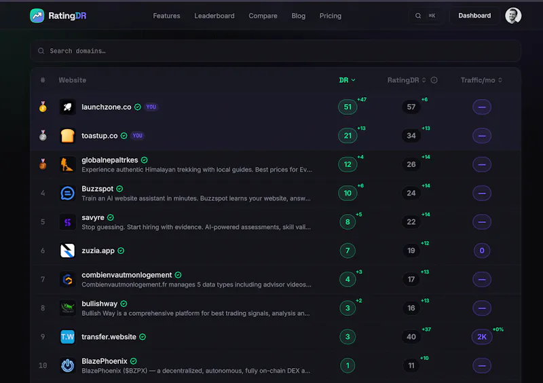The image size is (543, 383).
Task: Open the user profile avatar
Action: click(x=513, y=16)
